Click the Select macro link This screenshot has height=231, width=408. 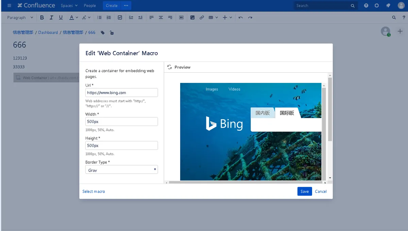pos(93,191)
